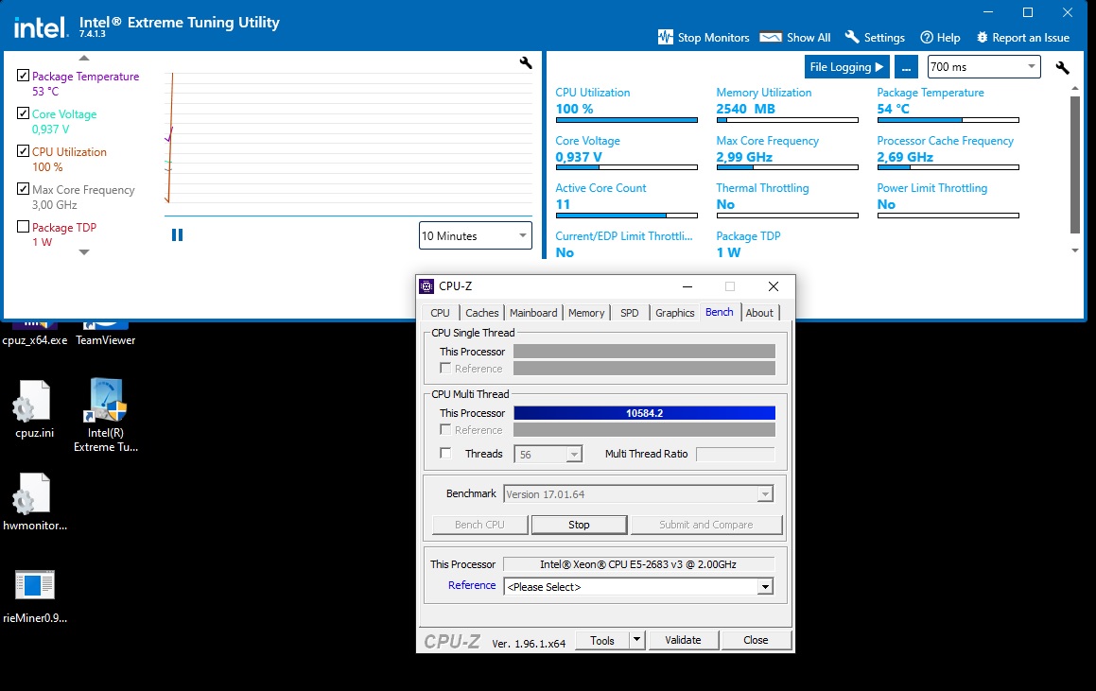Select hwmonitor file icon on desktop
The width and height of the screenshot is (1096, 691).
click(x=34, y=502)
